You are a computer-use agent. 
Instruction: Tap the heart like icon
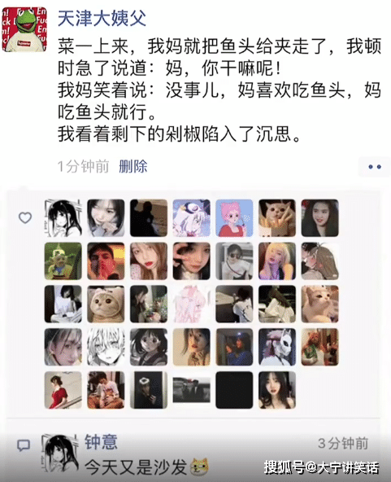(25, 217)
